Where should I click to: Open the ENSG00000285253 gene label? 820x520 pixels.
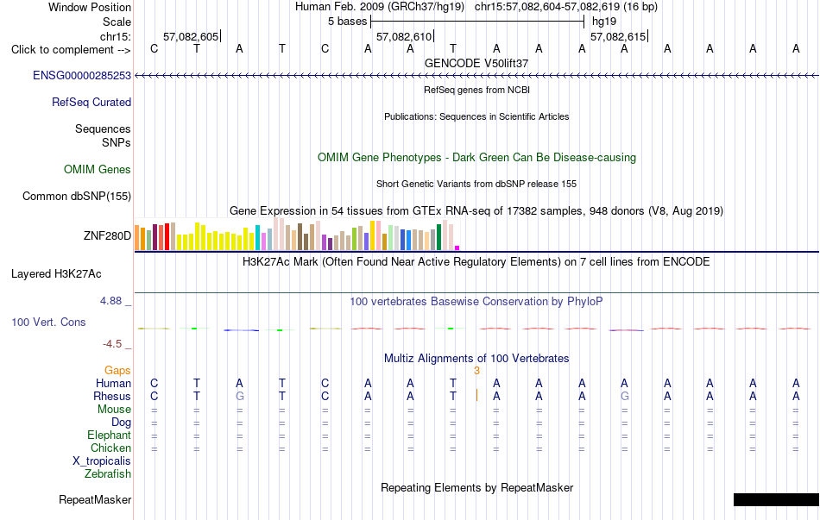pos(82,75)
